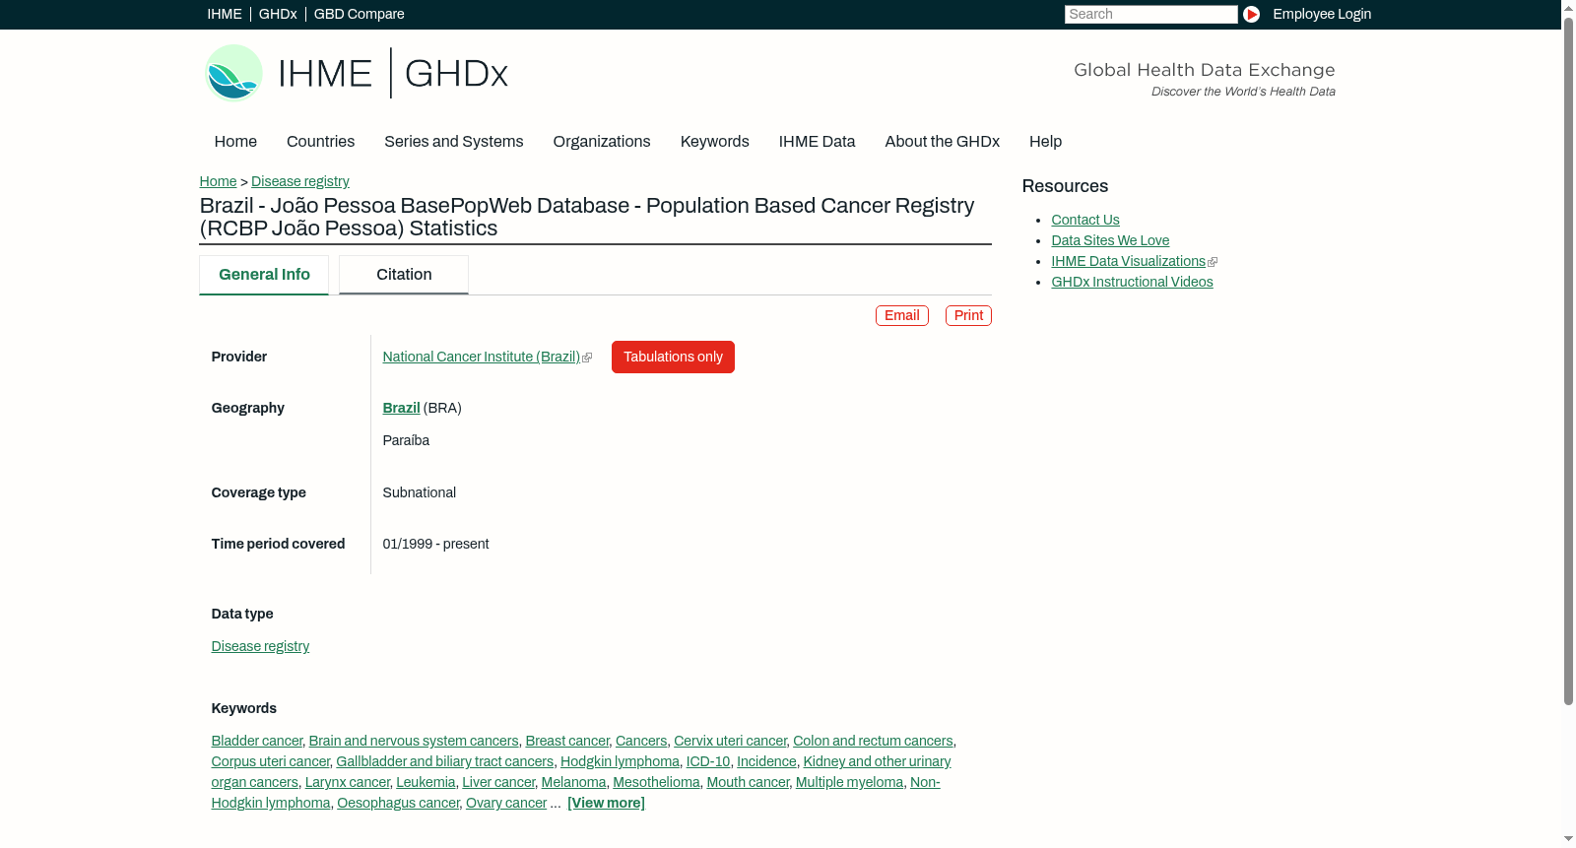Open the Organizations menu item

pos(602,142)
